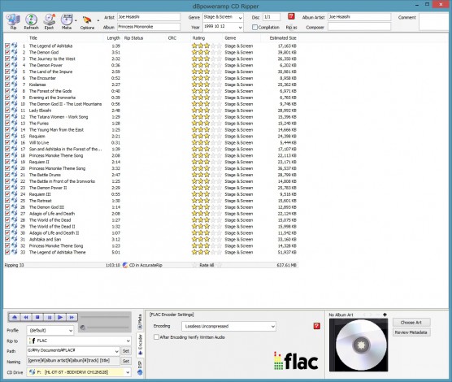Open the Profile dropdown
The image size is (452, 382).
click(x=71, y=331)
